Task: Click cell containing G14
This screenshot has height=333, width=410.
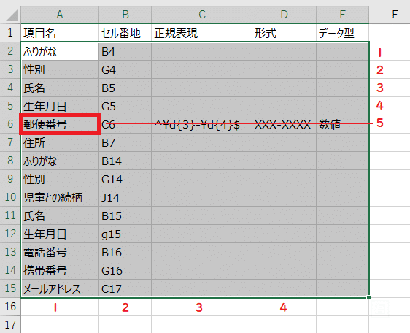Action: click(x=125, y=179)
